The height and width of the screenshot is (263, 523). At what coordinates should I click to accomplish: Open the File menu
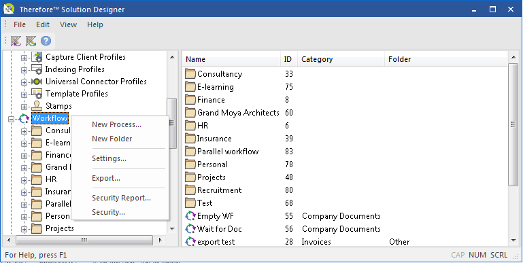tap(20, 24)
